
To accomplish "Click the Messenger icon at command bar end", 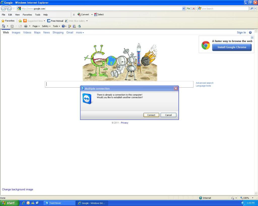I will coord(79,26).
